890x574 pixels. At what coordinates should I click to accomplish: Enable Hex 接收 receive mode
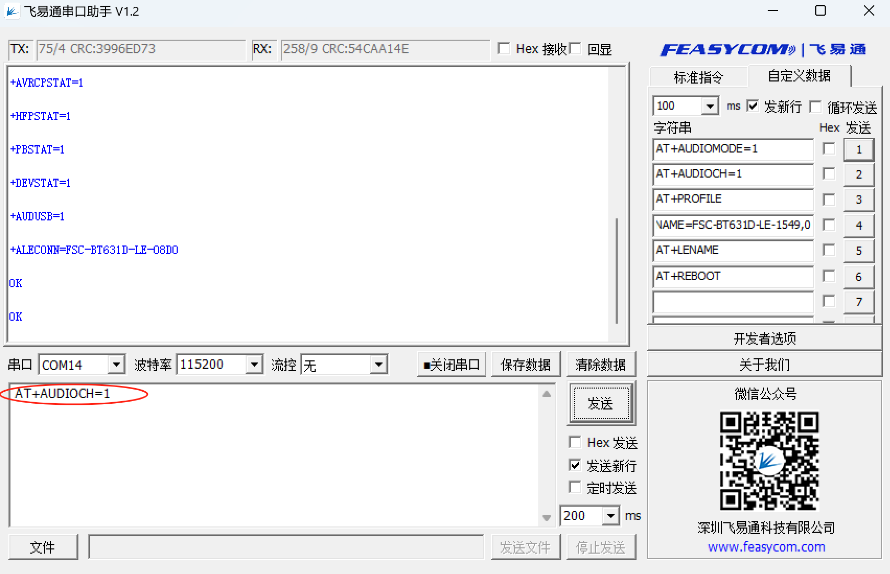(x=504, y=48)
